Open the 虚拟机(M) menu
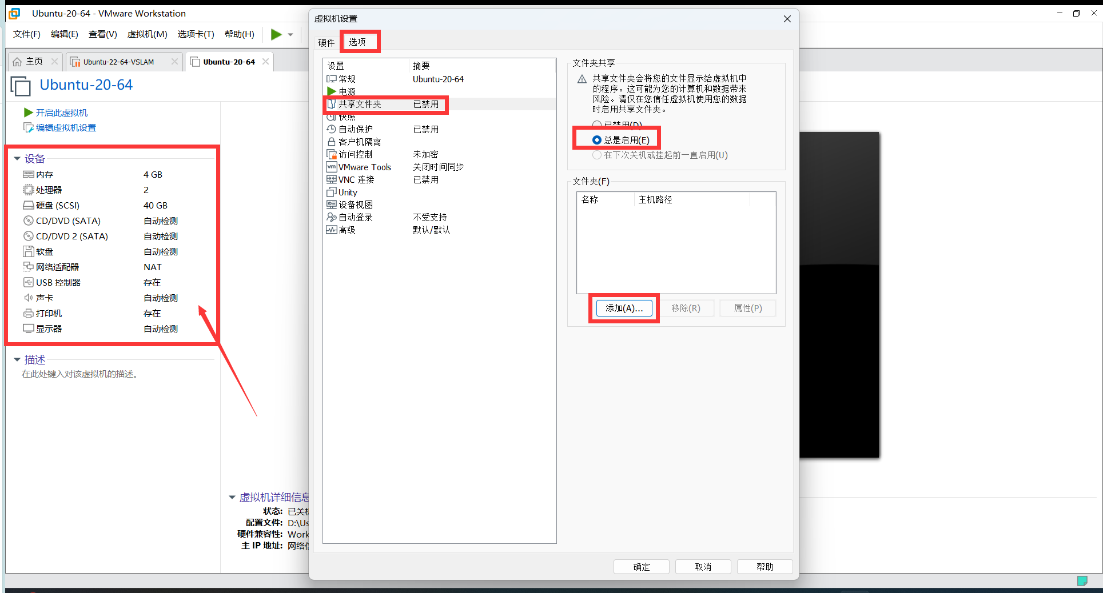The image size is (1103, 593). click(x=148, y=34)
